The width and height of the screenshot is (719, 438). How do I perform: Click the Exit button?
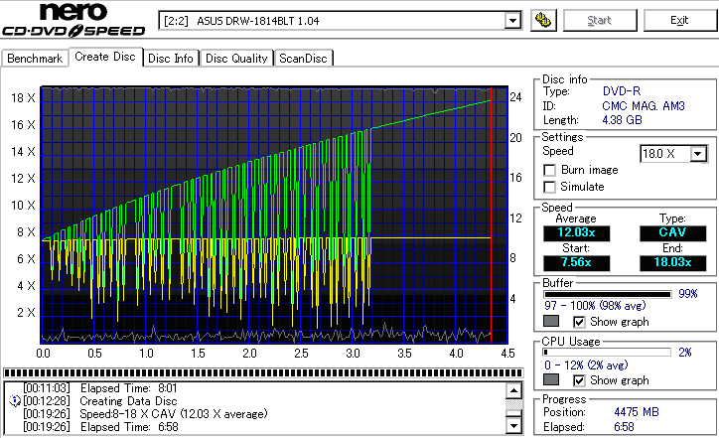click(679, 21)
